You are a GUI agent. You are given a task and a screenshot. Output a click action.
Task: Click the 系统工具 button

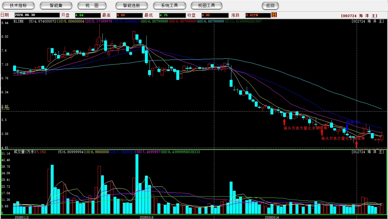tap(169, 5)
